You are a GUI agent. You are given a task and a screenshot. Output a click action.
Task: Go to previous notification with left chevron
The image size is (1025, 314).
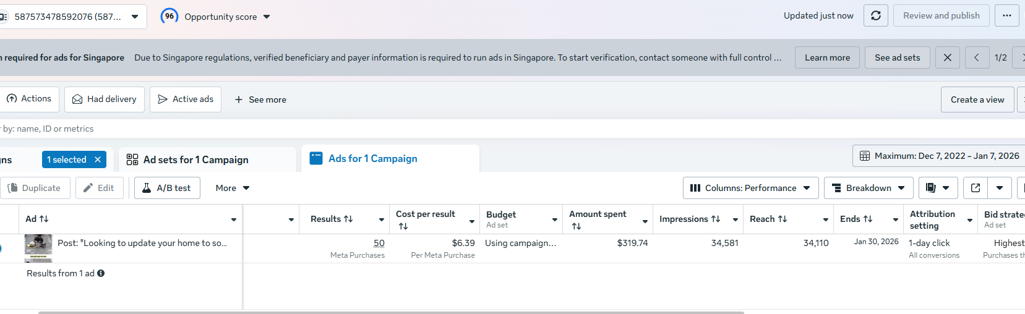977,57
